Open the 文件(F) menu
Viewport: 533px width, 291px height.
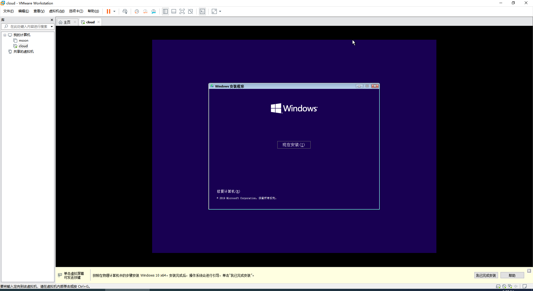pyautogui.click(x=9, y=11)
